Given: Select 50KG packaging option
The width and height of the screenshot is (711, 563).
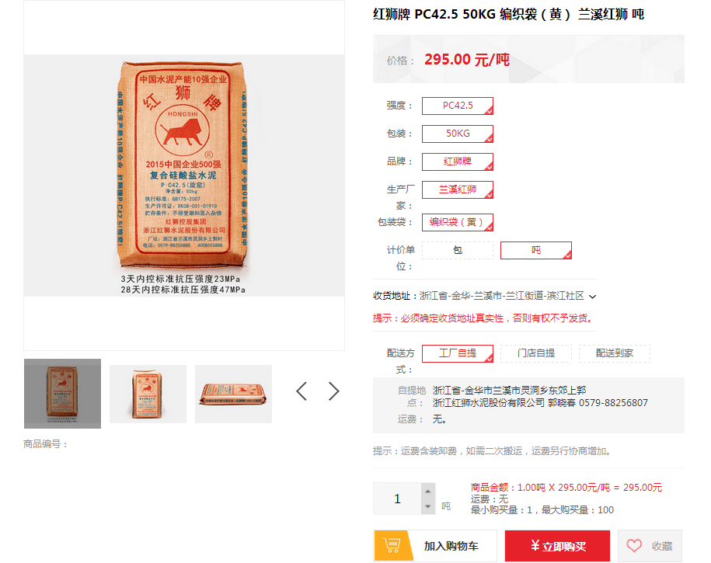Looking at the screenshot, I should (458, 134).
